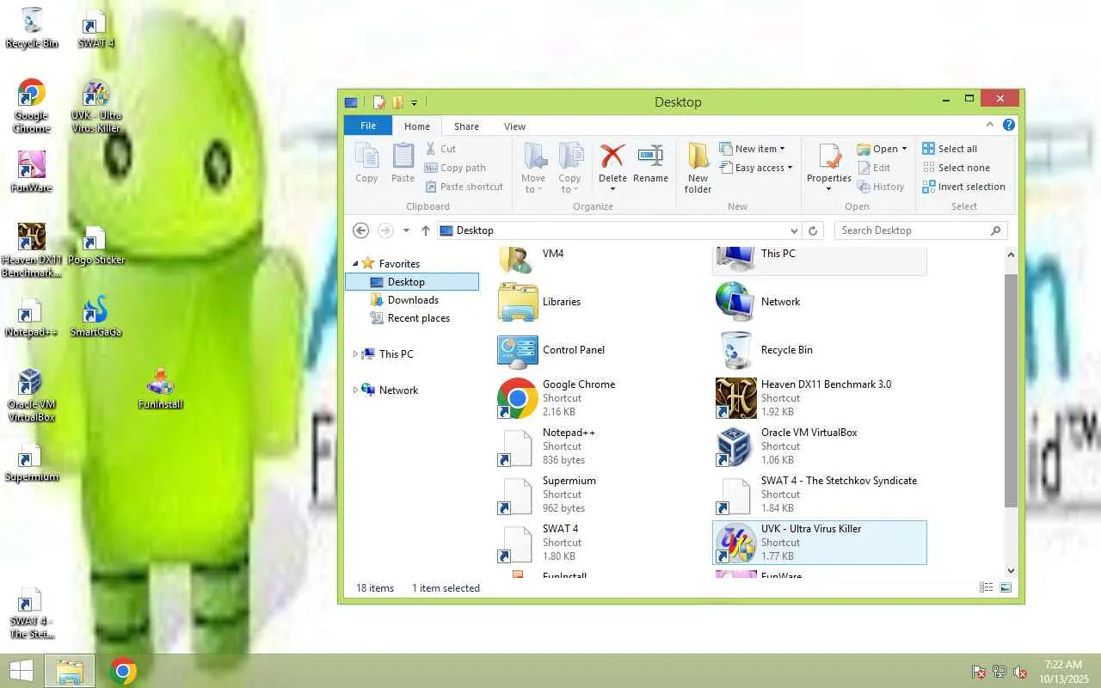Switch to the Home ribbon tab
Image resolution: width=1101 pixels, height=688 pixels.
click(417, 126)
